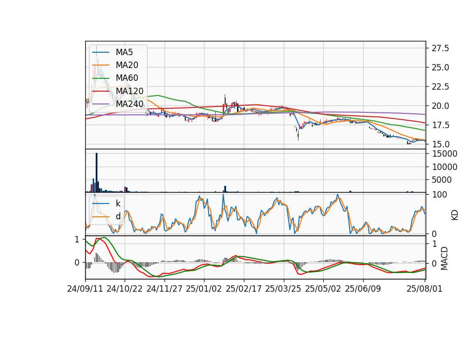Image resolution: width=473 pixels, height=340 pixels.
Task: Click the 25/05/02 date label
Action: click(323, 289)
